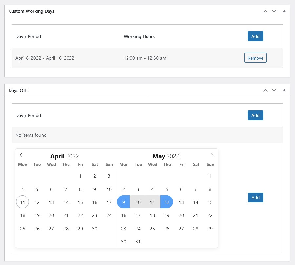
Task: Collapse the Custom Working Days panel
Action: (x=284, y=11)
